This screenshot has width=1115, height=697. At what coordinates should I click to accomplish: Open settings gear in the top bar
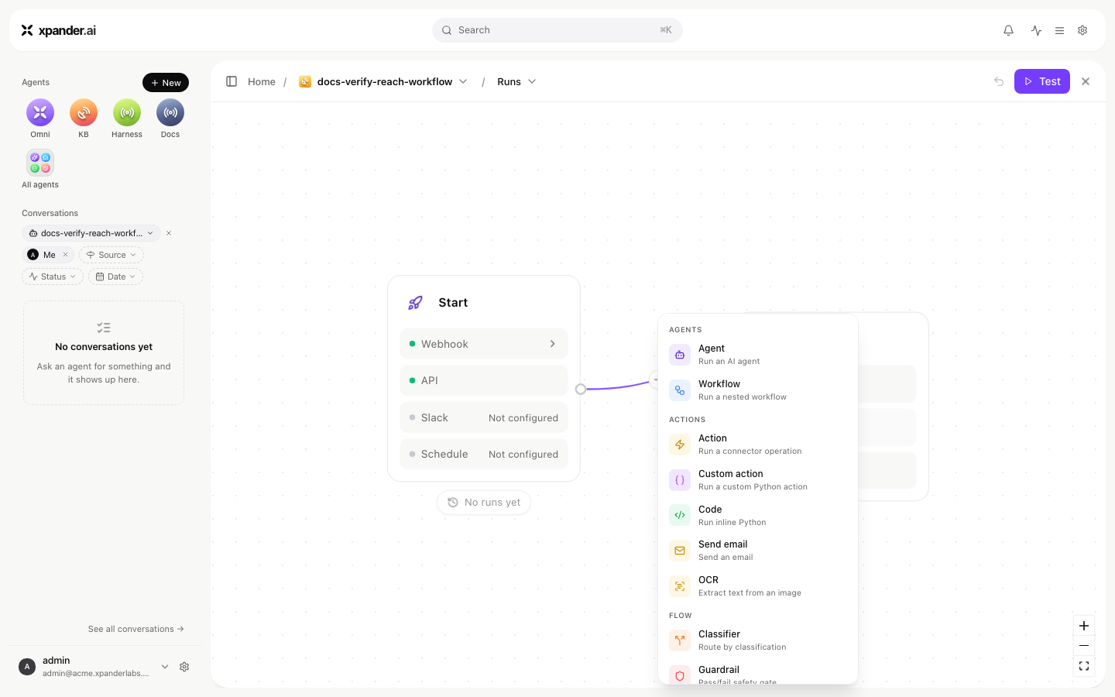(1082, 30)
